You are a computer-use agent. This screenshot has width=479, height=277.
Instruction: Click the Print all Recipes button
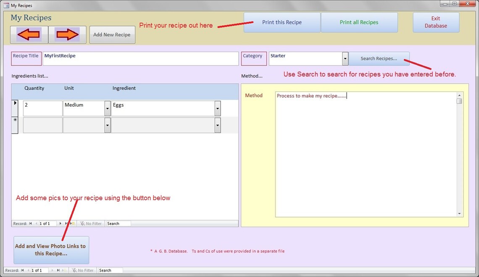pyautogui.click(x=359, y=22)
